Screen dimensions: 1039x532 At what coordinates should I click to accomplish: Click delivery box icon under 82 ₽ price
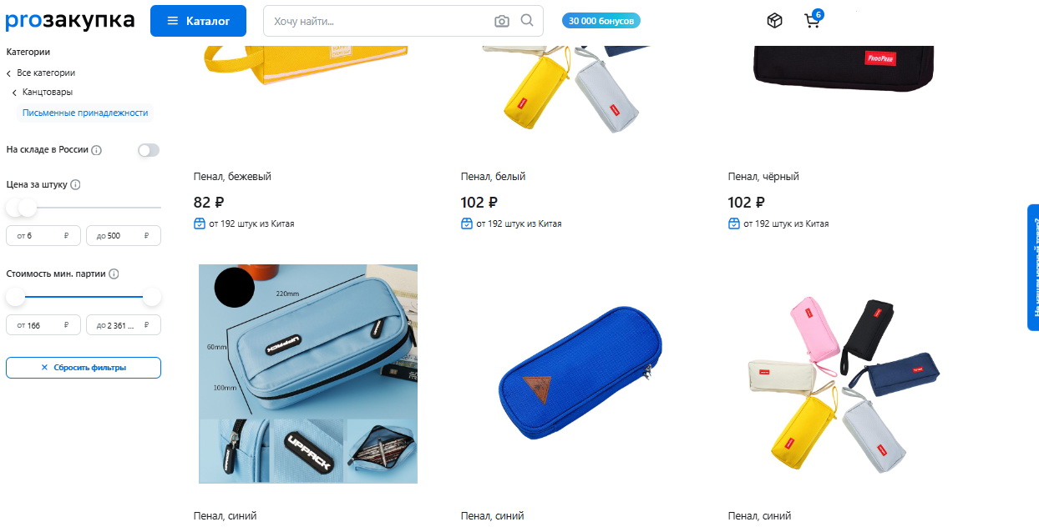[199, 223]
